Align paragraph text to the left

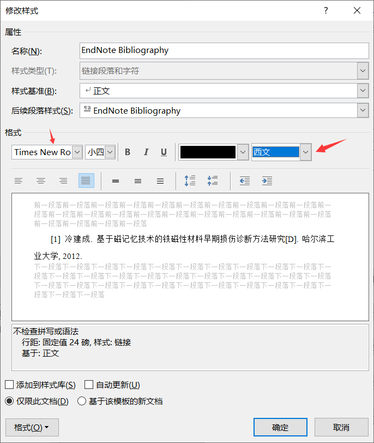coord(19,181)
